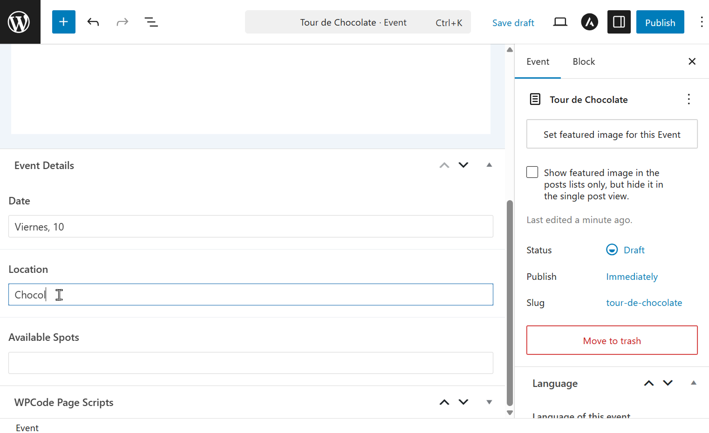The image size is (709, 433).
Task: Click the Publish button
Action: pyautogui.click(x=660, y=22)
